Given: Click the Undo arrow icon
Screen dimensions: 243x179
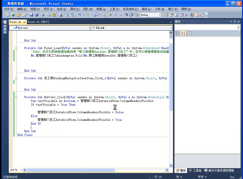Looking at the screenshot, I should pos(79,15).
